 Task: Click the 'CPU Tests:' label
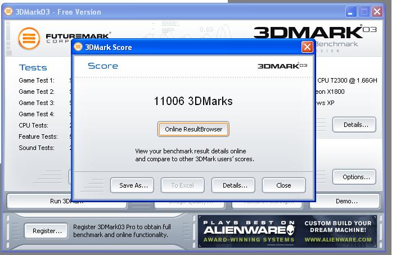click(34, 125)
